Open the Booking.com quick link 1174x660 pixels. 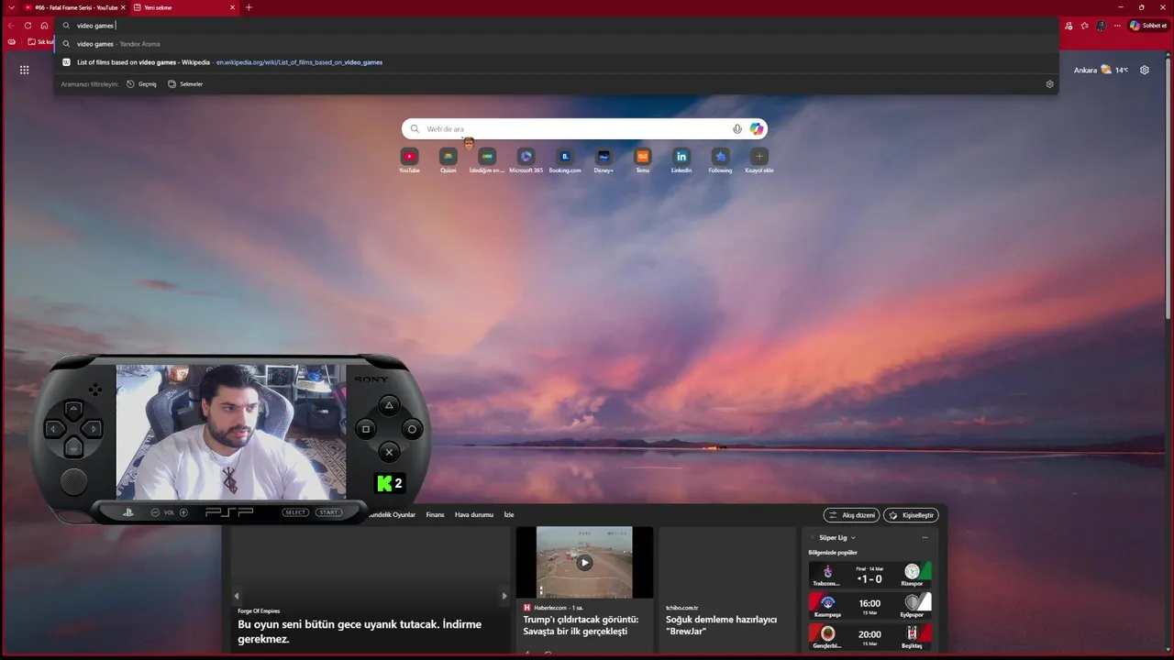[x=565, y=160]
